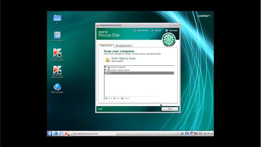Open the file manager taskbar icon
261x147 pixels.
coord(61,134)
